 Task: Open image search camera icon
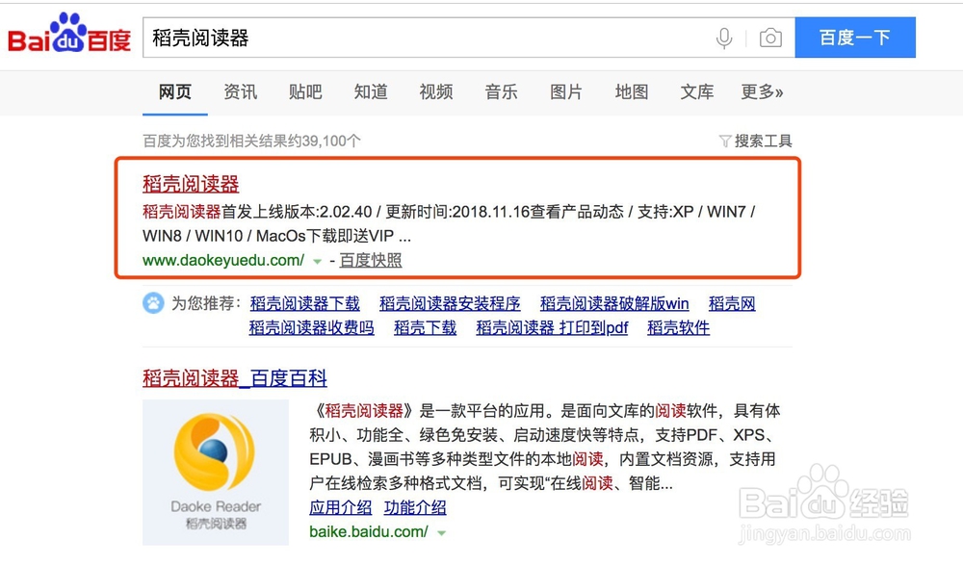(770, 39)
